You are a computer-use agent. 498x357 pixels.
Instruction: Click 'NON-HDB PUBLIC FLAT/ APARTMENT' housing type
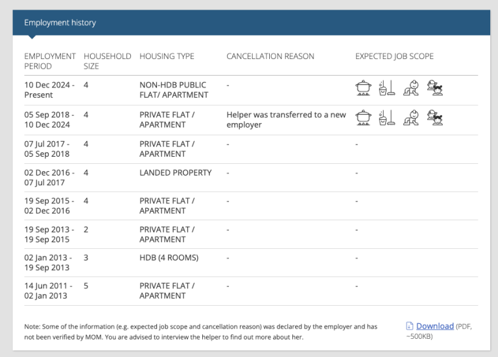pos(174,90)
